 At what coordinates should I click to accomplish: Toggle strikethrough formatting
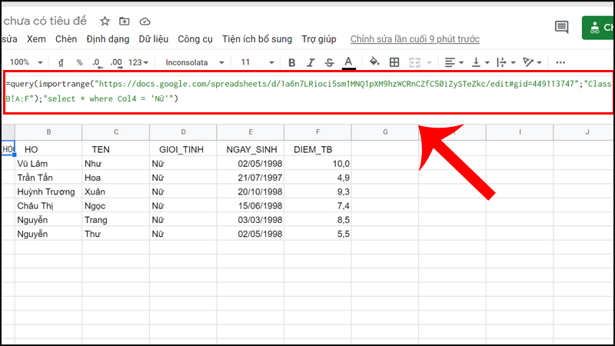[329, 62]
